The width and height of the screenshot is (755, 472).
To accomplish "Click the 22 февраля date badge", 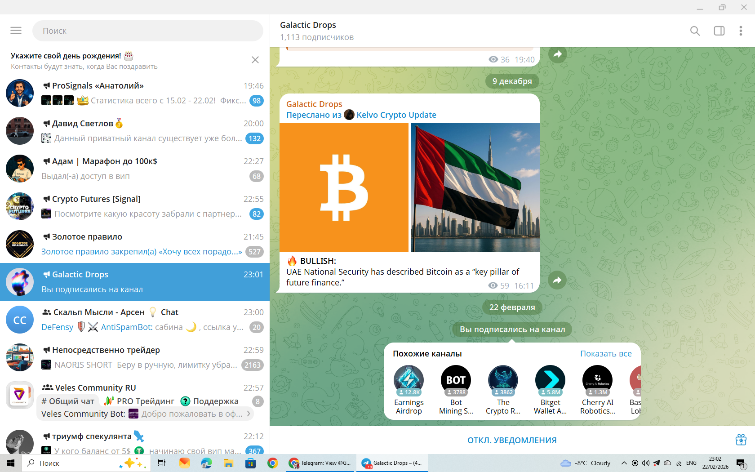I will pyautogui.click(x=512, y=307).
